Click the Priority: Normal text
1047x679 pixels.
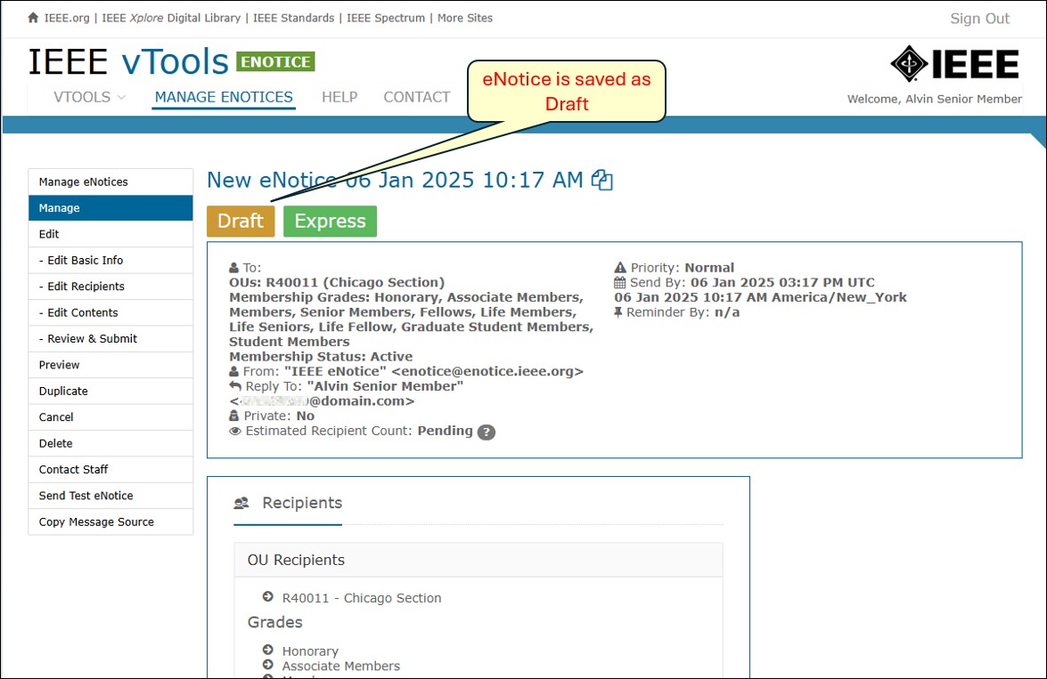(683, 268)
